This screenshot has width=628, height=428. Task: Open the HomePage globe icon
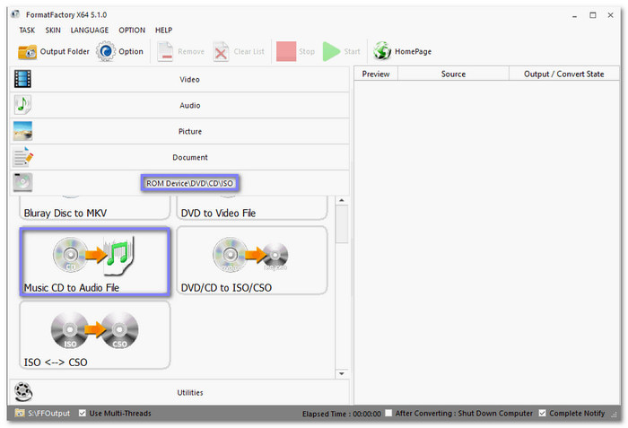(382, 51)
